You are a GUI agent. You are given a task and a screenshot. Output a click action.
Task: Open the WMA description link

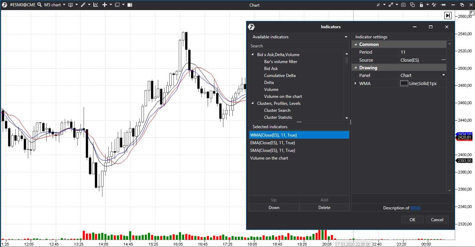pyautogui.click(x=415, y=208)
